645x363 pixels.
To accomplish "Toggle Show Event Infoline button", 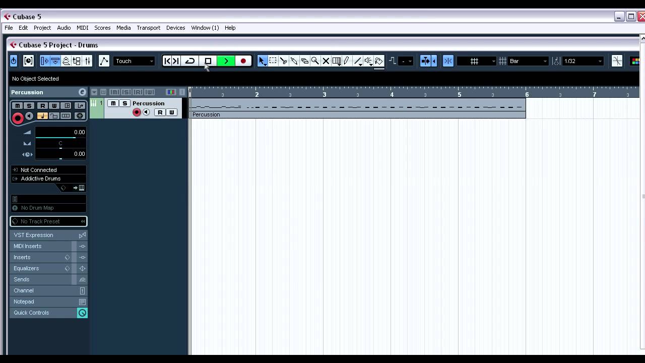I will pos(55,61).
